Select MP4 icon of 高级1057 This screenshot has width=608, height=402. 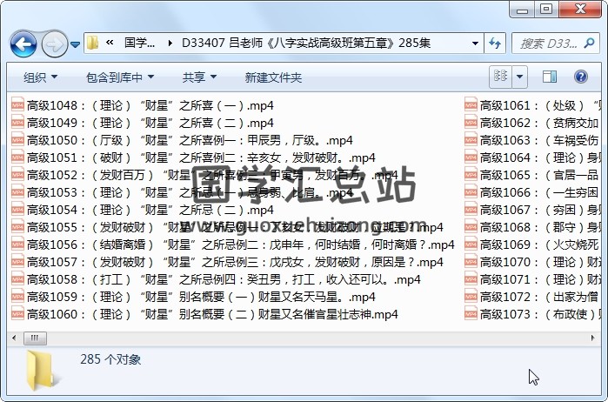click(17, 262)
